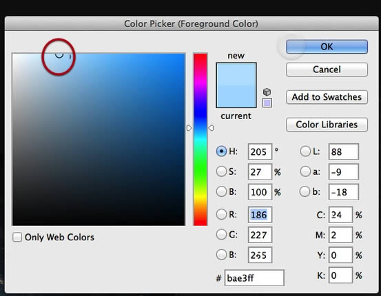Select the L lightness radio button
This screenshot has height=296, width=381.
pyautogui.click(x=305, y=151)
